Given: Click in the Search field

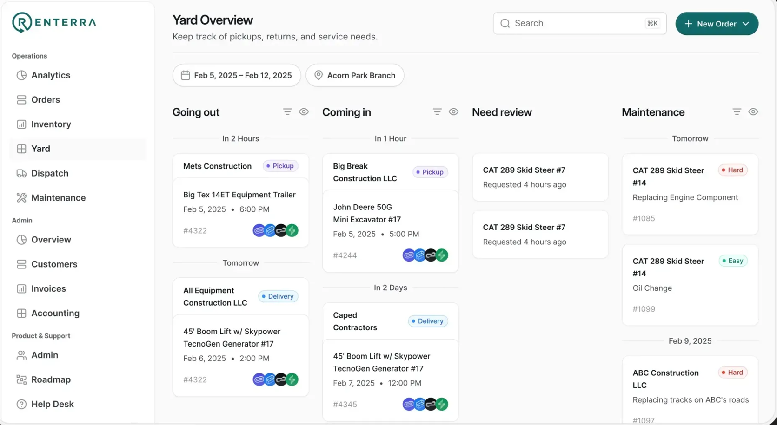Looking at the screenshot, I should [x=579, y=23].
